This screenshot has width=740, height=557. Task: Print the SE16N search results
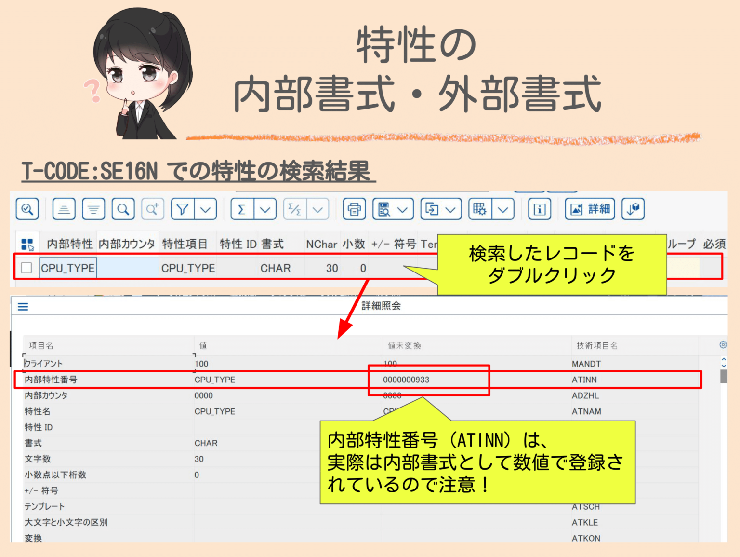click(x=354, y=209)
